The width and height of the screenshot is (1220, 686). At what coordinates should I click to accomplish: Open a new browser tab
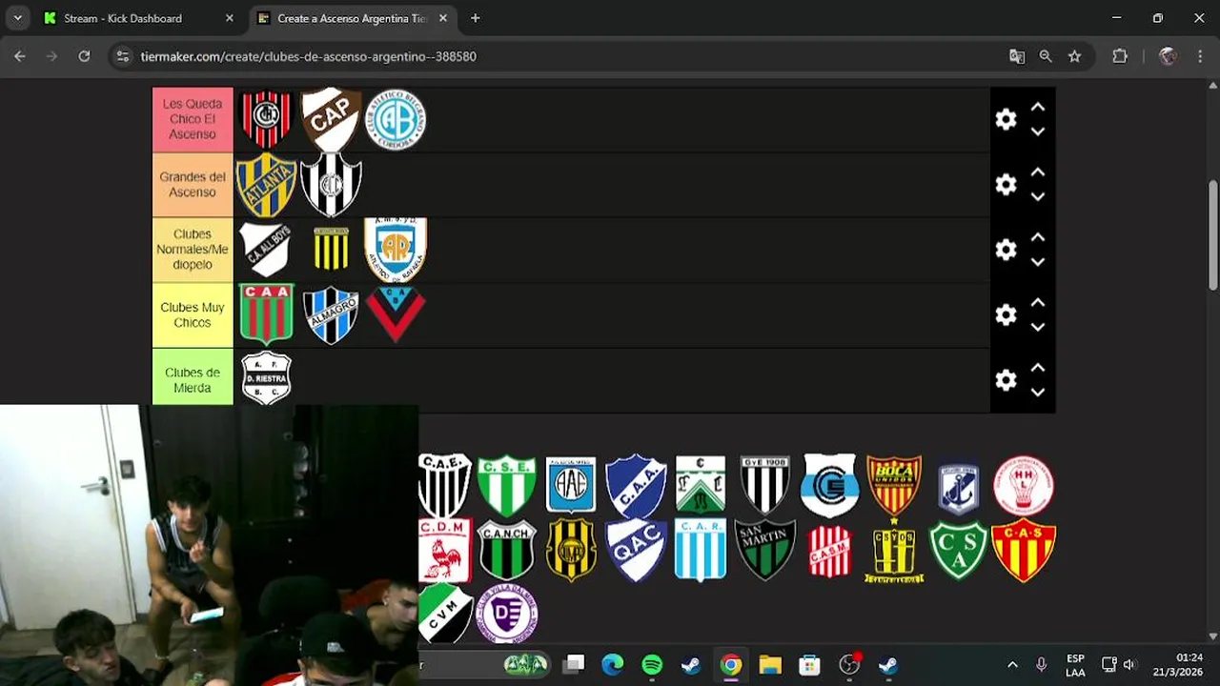(476, 18)
